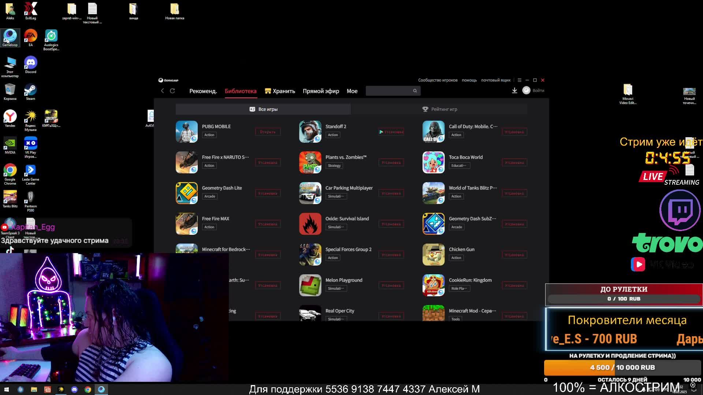This screenshot has height=395, width=703.
Task: Click the GameLoop search input field
Action: tap(389, 91)
